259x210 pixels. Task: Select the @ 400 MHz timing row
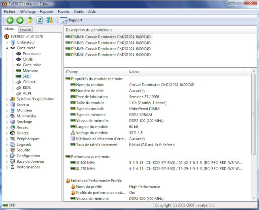pos(158,163)
